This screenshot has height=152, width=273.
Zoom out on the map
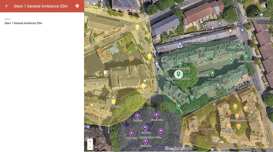tap(90, 147)
